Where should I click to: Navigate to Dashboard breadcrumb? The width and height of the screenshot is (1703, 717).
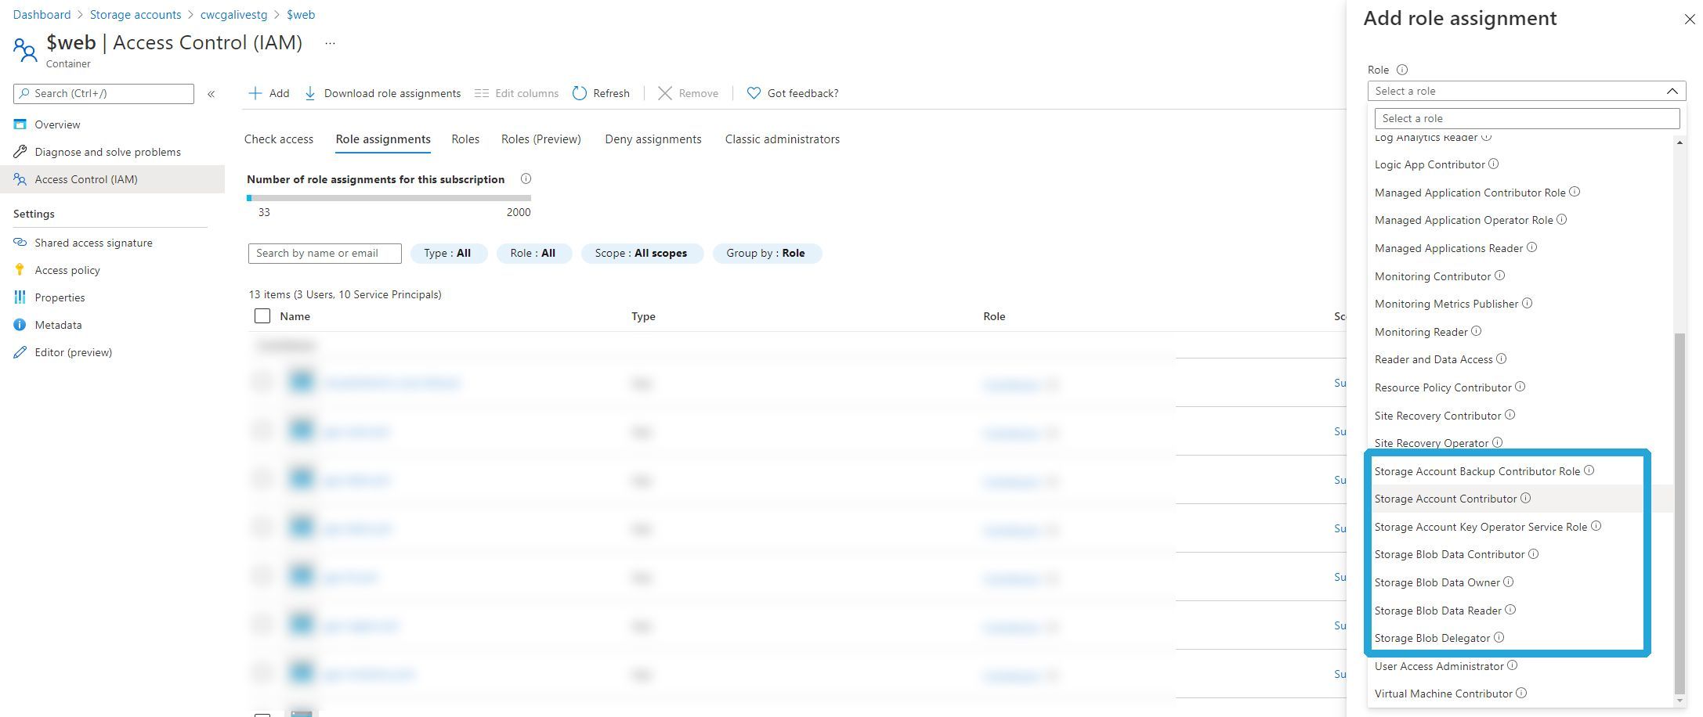pos(42,15)
